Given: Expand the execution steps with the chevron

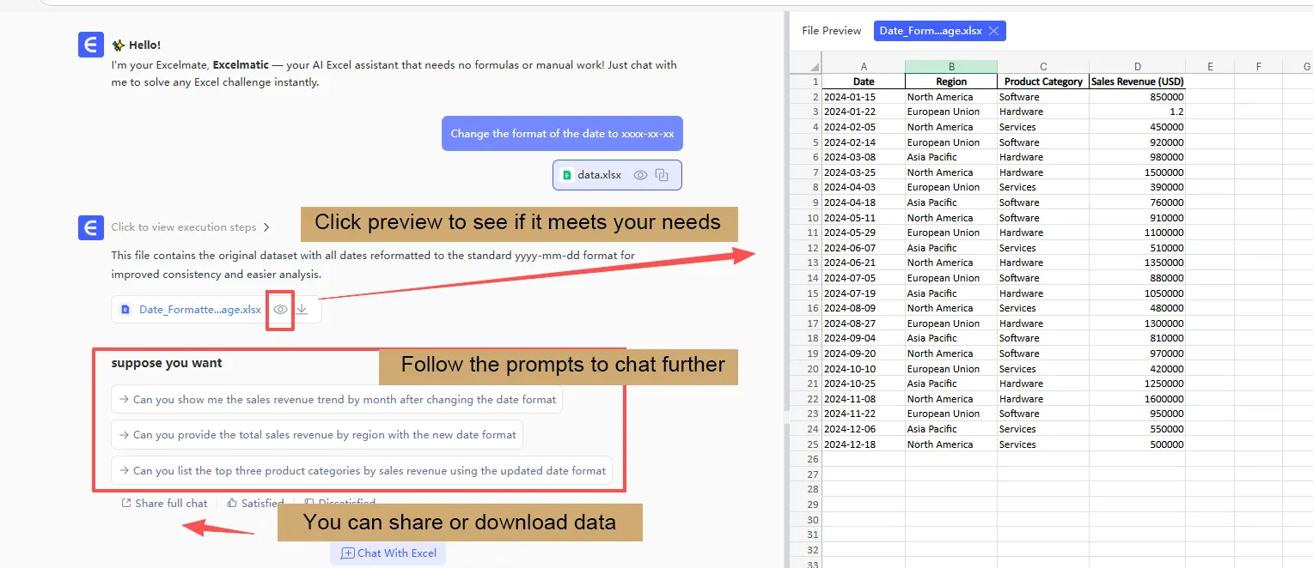Looking at the screenshot, I should tap(265, 227).
